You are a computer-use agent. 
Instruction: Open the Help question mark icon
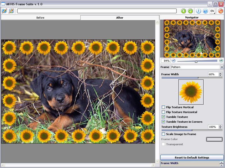point(205,11)
